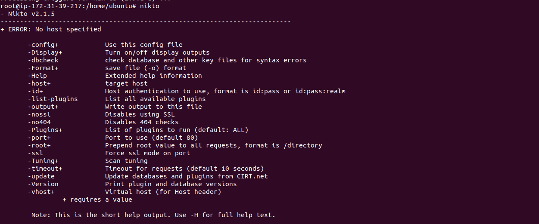Click the -list-plugins option
Image resolution: width=539 pixels, height=224 pixels.
click(x=53, y=99)
